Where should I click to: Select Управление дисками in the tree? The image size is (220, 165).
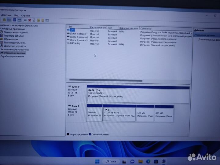15,53
